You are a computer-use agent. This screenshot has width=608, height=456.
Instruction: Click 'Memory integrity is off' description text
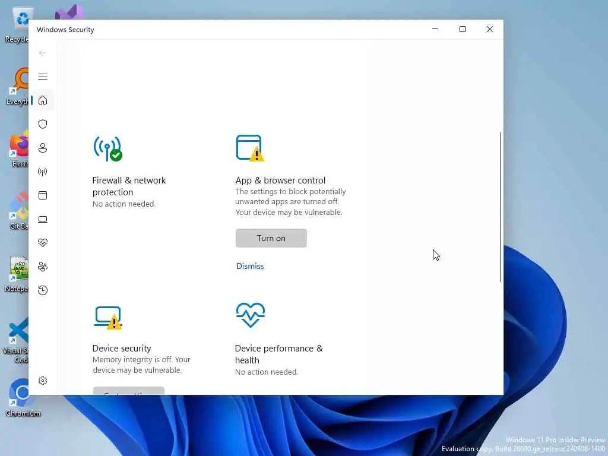[x=141, y=365]
